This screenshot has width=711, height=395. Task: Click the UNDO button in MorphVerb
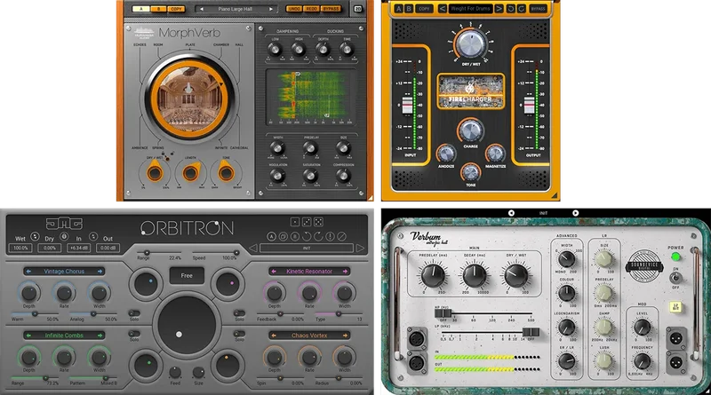click(x=294, y=9)
